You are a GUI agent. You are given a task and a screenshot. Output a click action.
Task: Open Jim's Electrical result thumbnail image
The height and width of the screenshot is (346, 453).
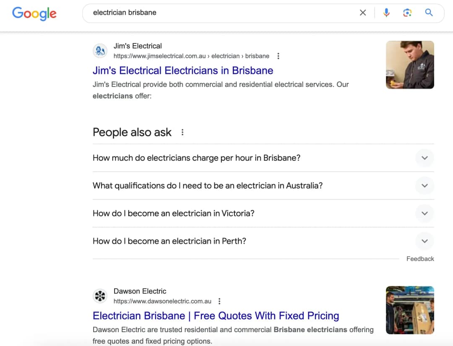(410, 65)
